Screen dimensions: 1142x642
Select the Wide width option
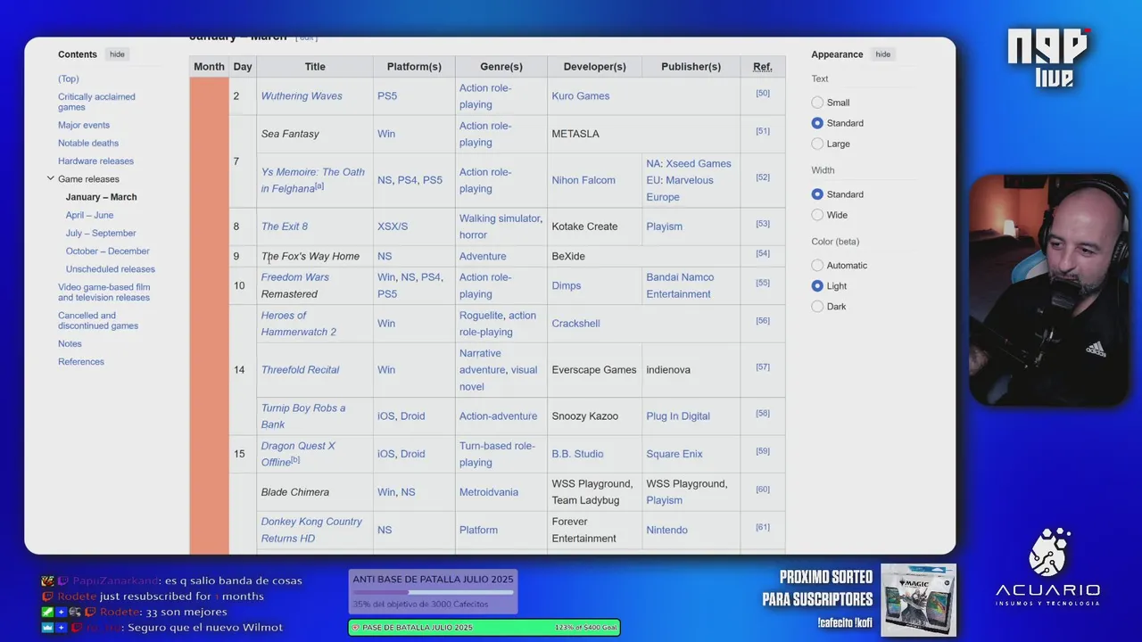[817, 215]
